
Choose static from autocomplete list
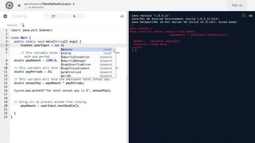pos(86,53)
